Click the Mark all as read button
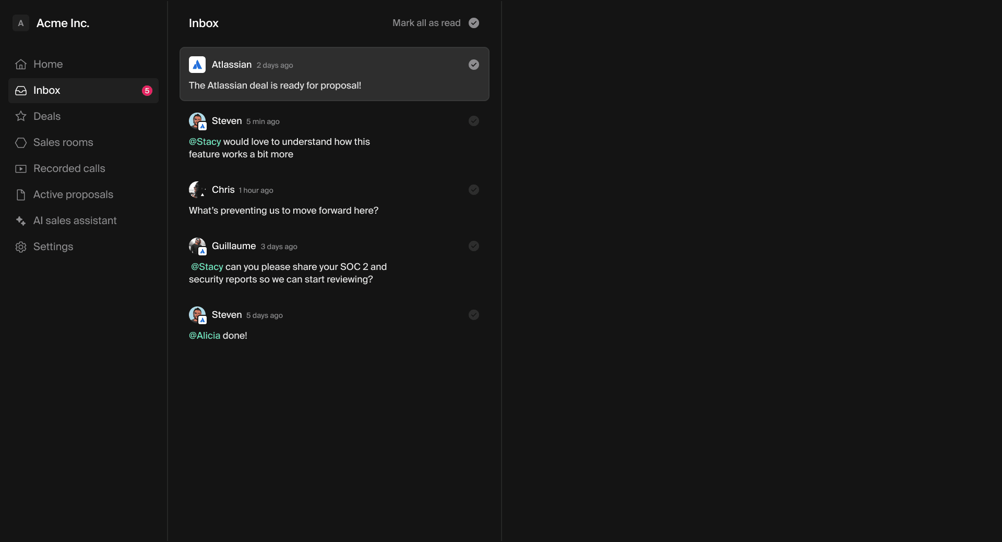The width and height of the screenshot is (1002, 542). [x=426, y=23]
